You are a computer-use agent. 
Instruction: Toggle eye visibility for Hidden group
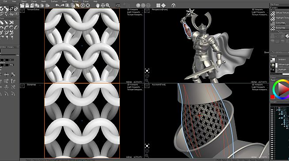pyautogui.click(x=272, y=108)
